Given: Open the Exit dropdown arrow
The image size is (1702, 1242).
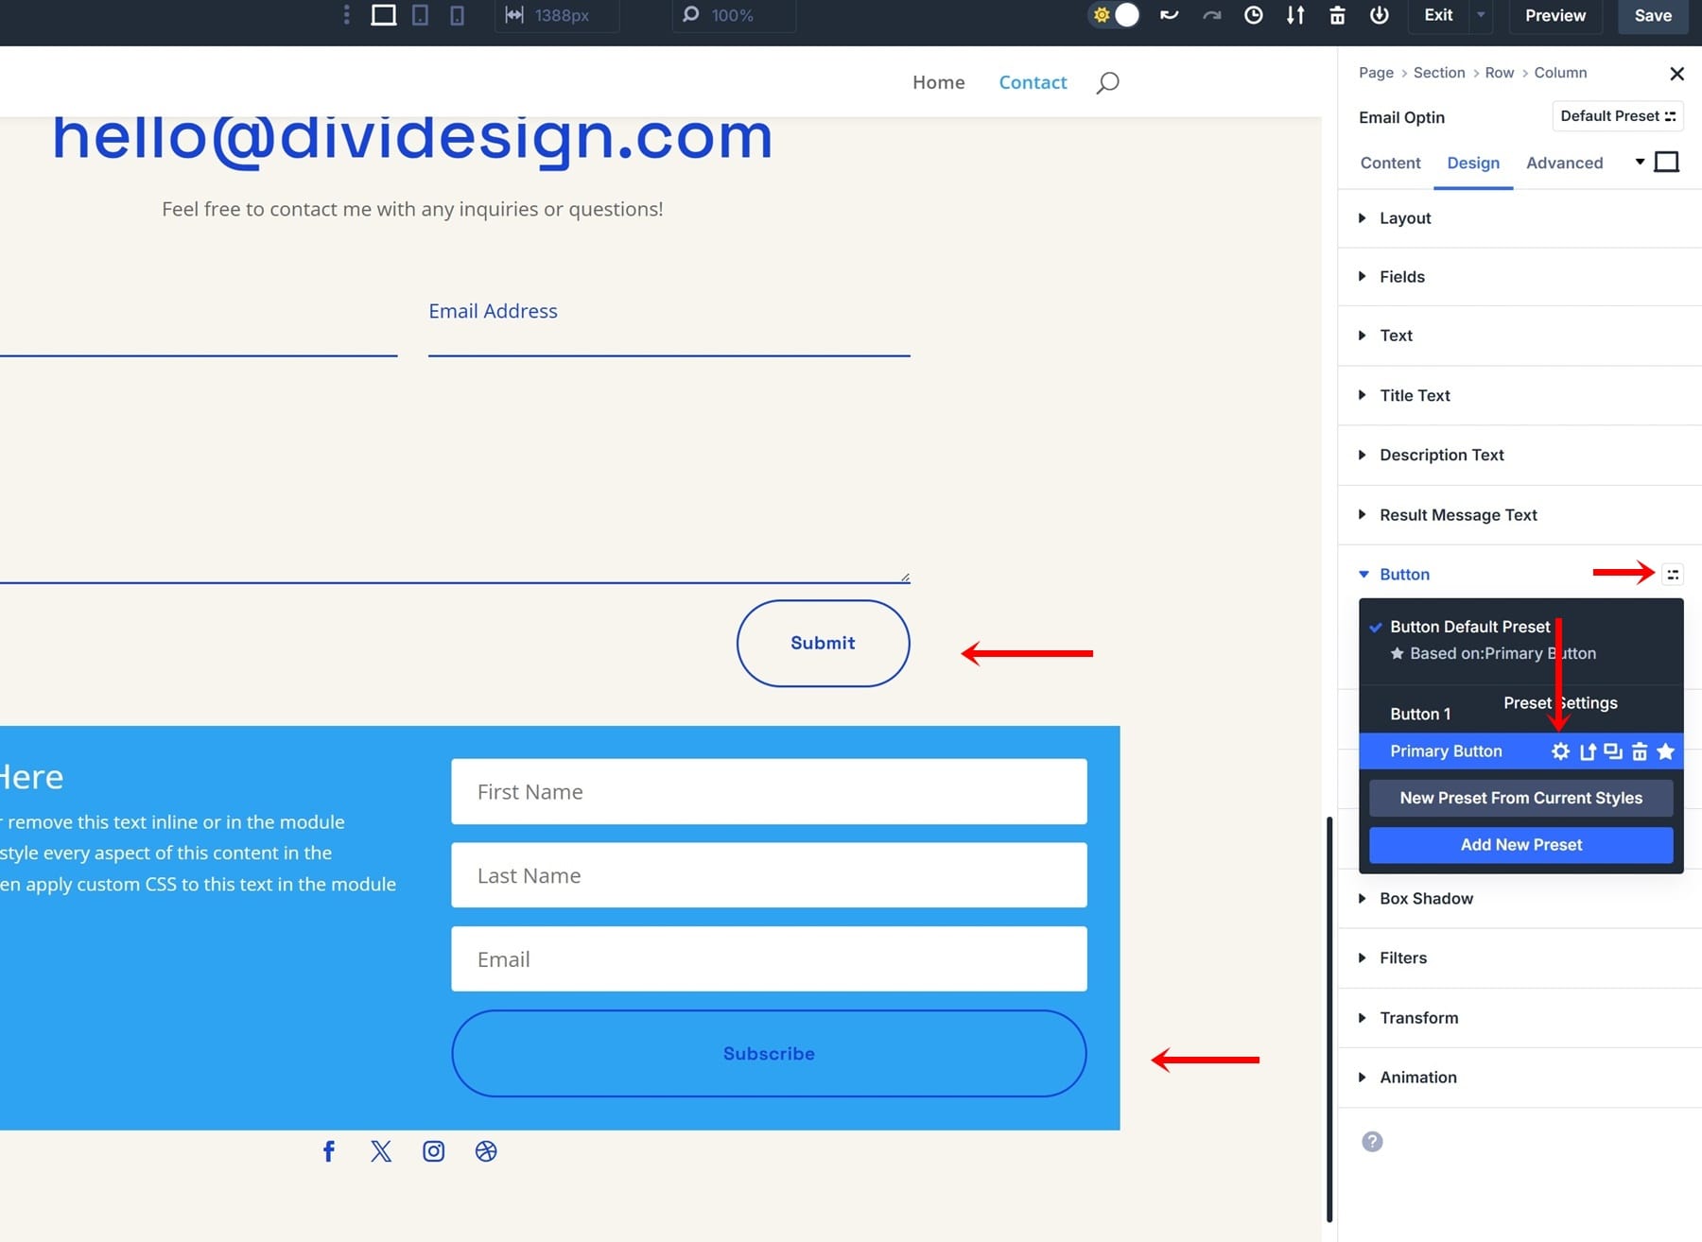Looking at the screenshot, I should pos(1481,15).
